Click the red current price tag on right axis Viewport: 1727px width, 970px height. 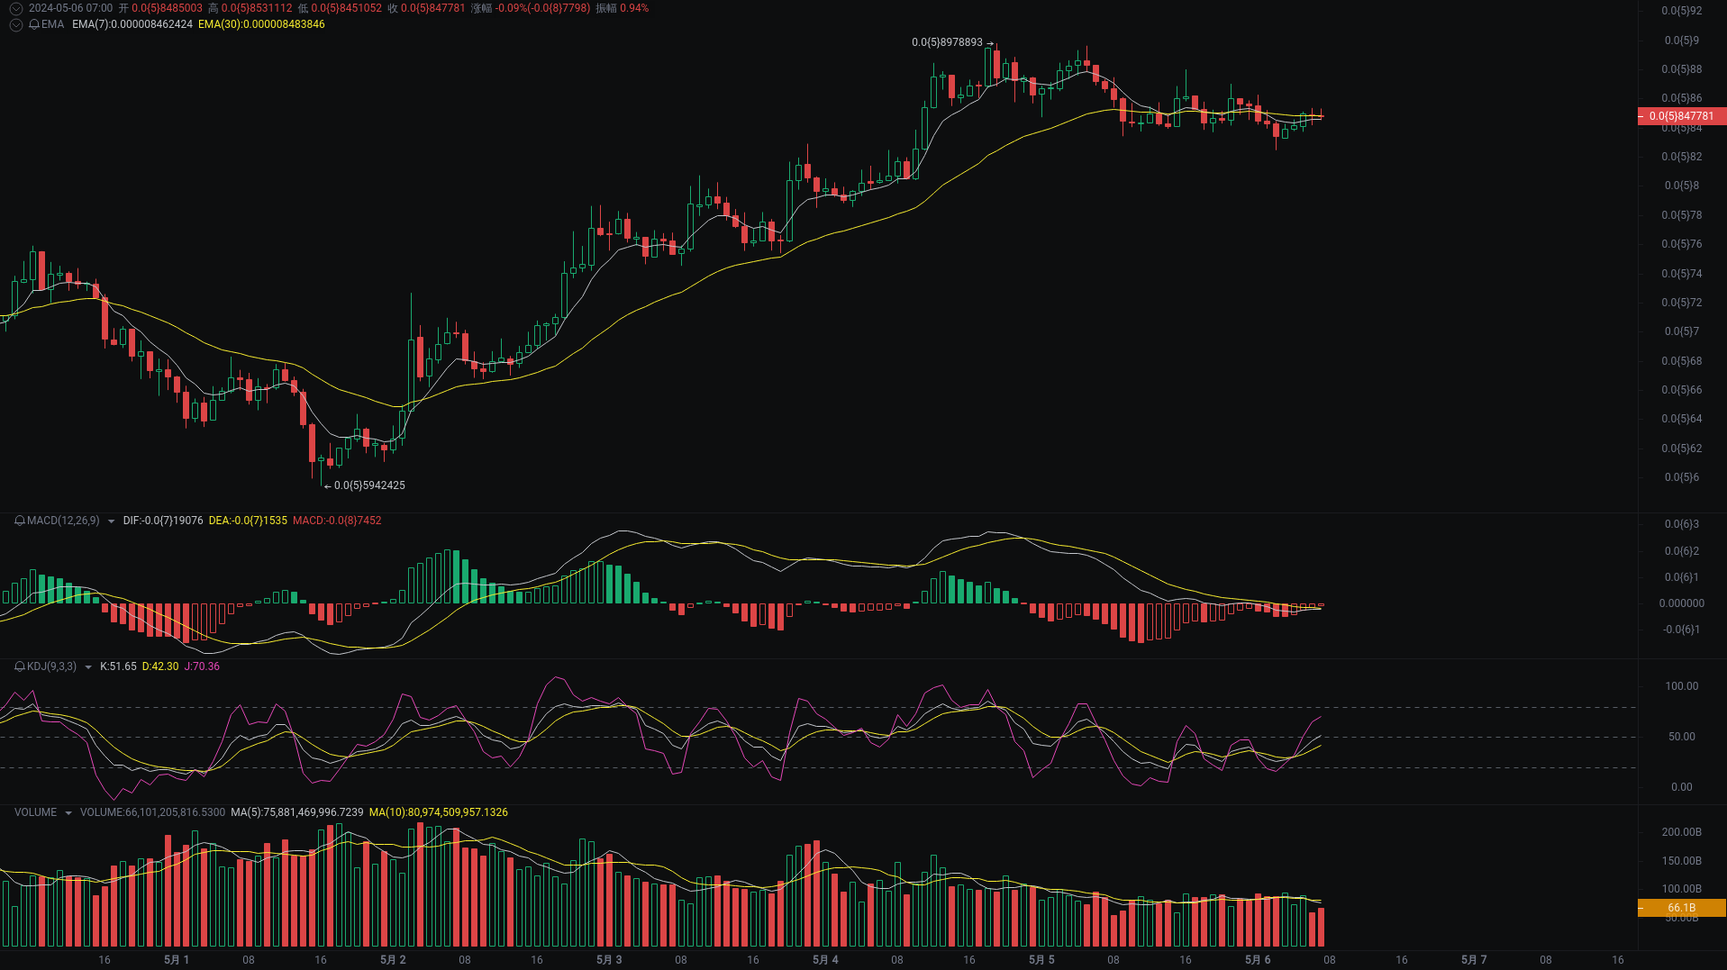(1681, 116)
